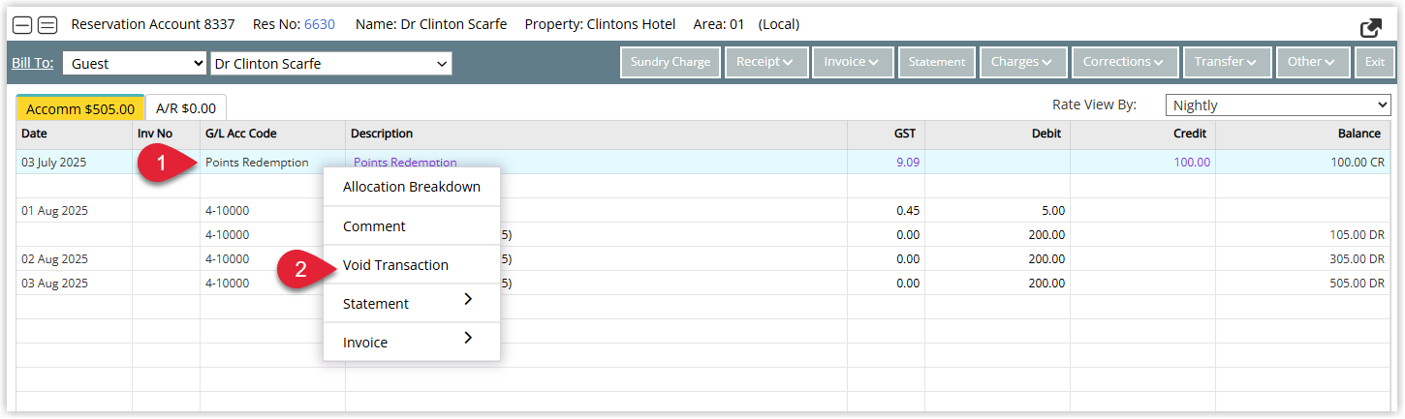Click the Exit button
Viewport: 1405px width, 419px height.
coord(1375,62)
